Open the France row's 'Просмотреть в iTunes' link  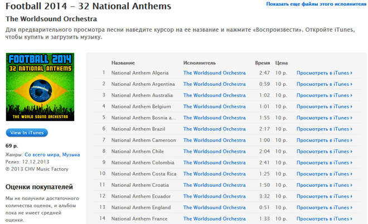click(x=325, y=219)
